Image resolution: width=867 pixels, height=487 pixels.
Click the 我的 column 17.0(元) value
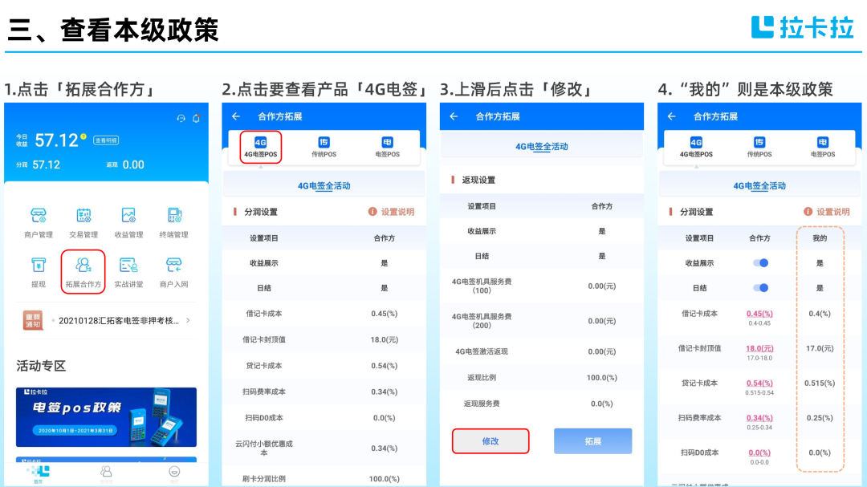(x=820, y=348)
